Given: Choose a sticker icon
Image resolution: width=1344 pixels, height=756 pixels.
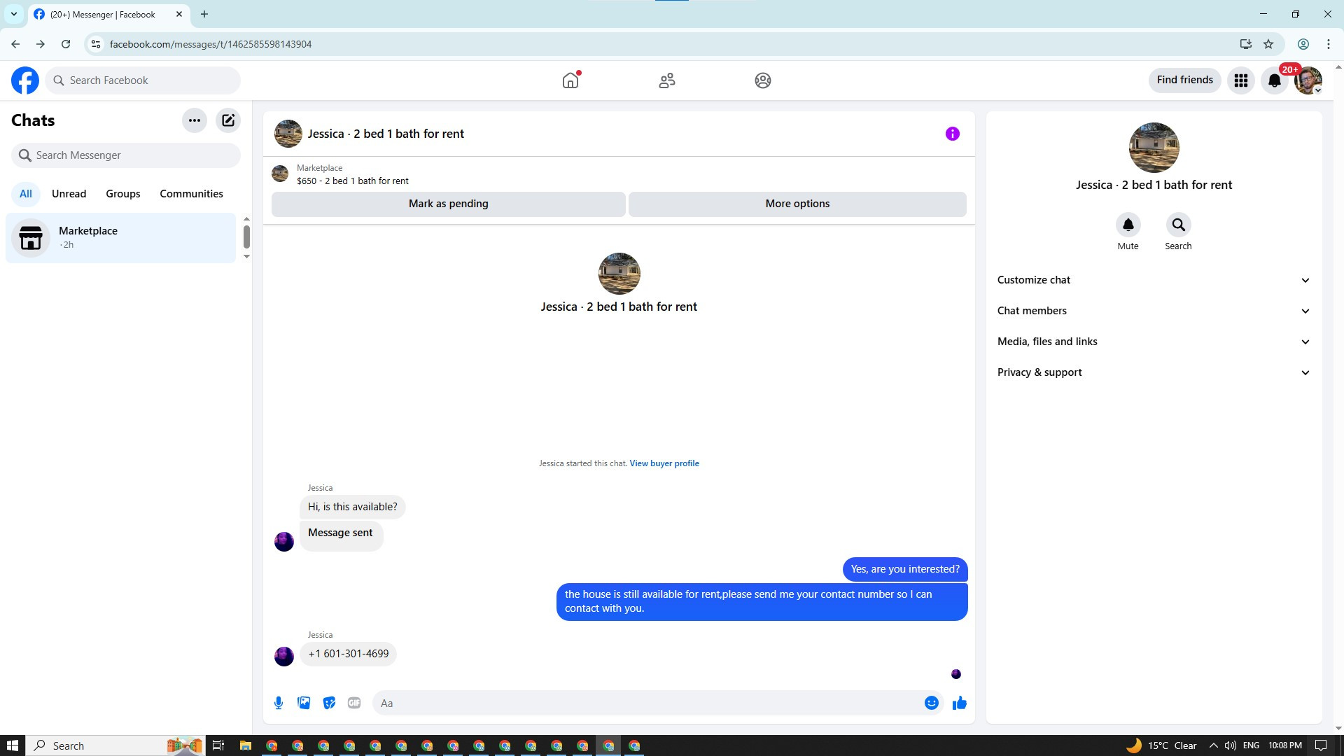Looking at the screenshot, I should [329, 703].
